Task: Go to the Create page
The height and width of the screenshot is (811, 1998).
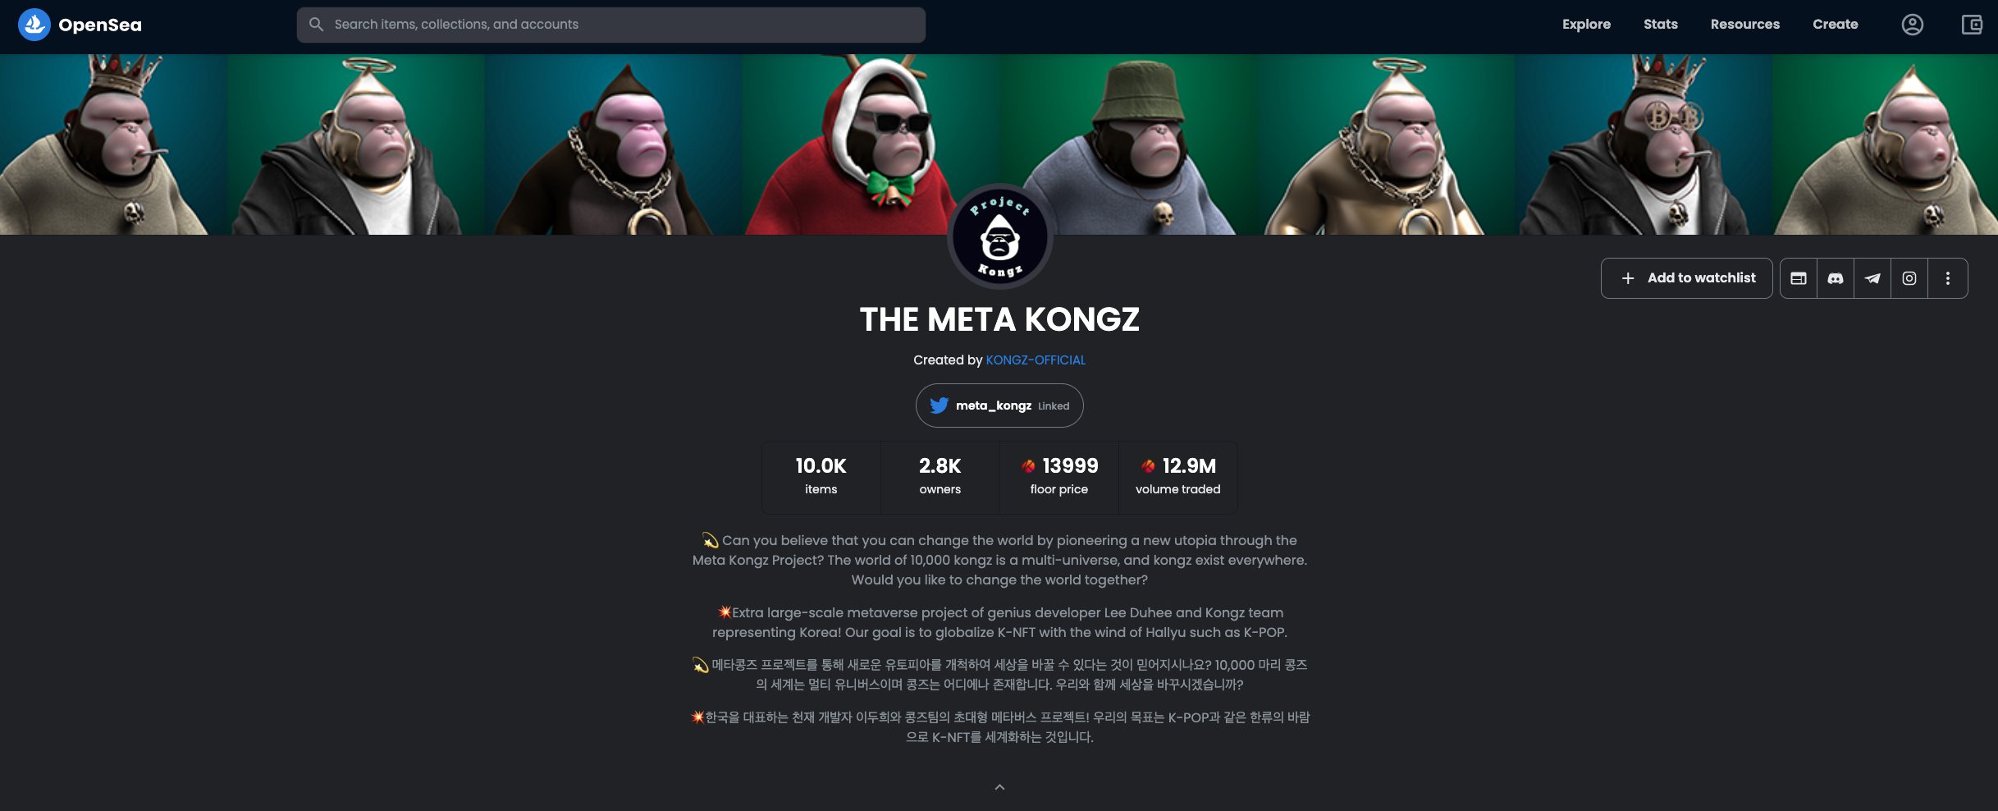Action: pyautogui.click(x=1836, y=25)
